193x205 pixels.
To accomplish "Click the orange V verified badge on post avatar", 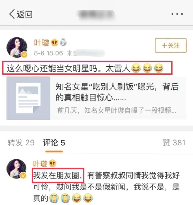I will point(24,55).
